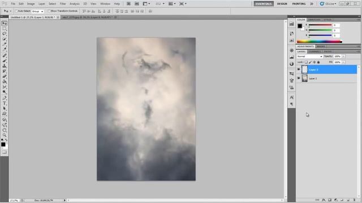Select the Pen tool
The image size is (362, 203).
(5, 98)
